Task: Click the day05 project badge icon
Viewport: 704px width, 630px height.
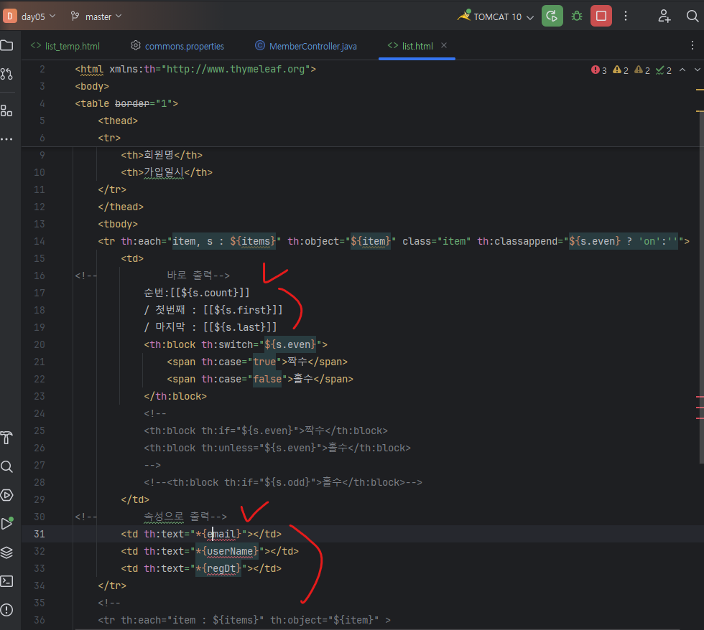Action: coord(10,16)
